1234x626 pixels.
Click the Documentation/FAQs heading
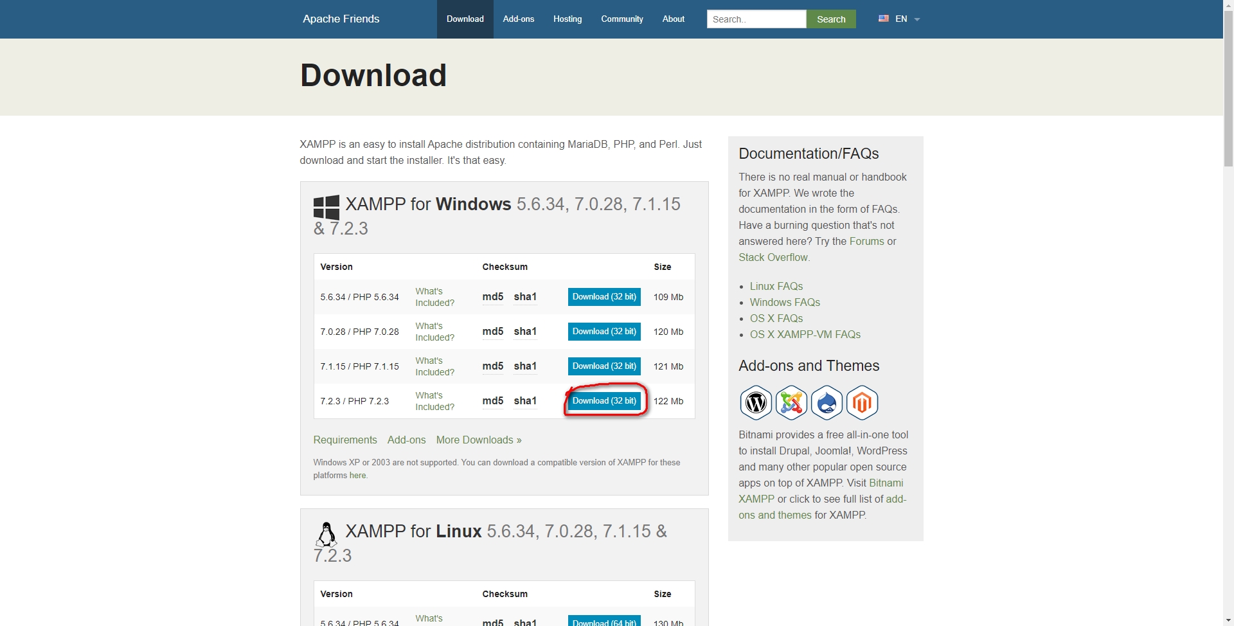(x=809, y=154)
